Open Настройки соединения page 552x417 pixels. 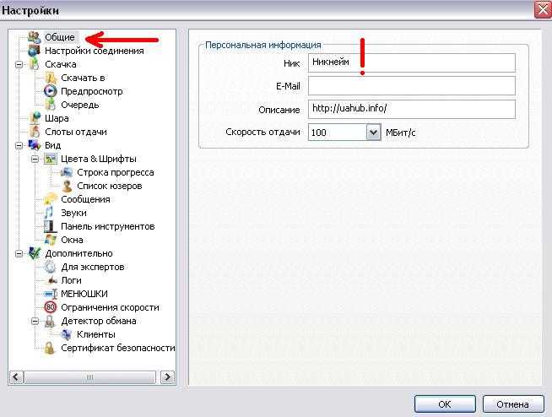95,51
